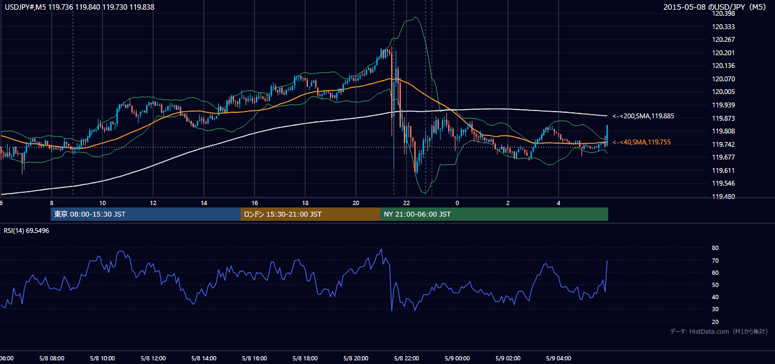Click RSI scale value 50
Viewport: 775px width, 364px height.
click(715, 285)
